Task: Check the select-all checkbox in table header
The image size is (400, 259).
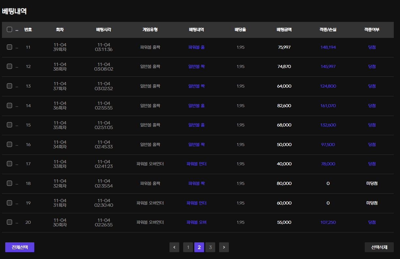Action: (x=9, y=29)
